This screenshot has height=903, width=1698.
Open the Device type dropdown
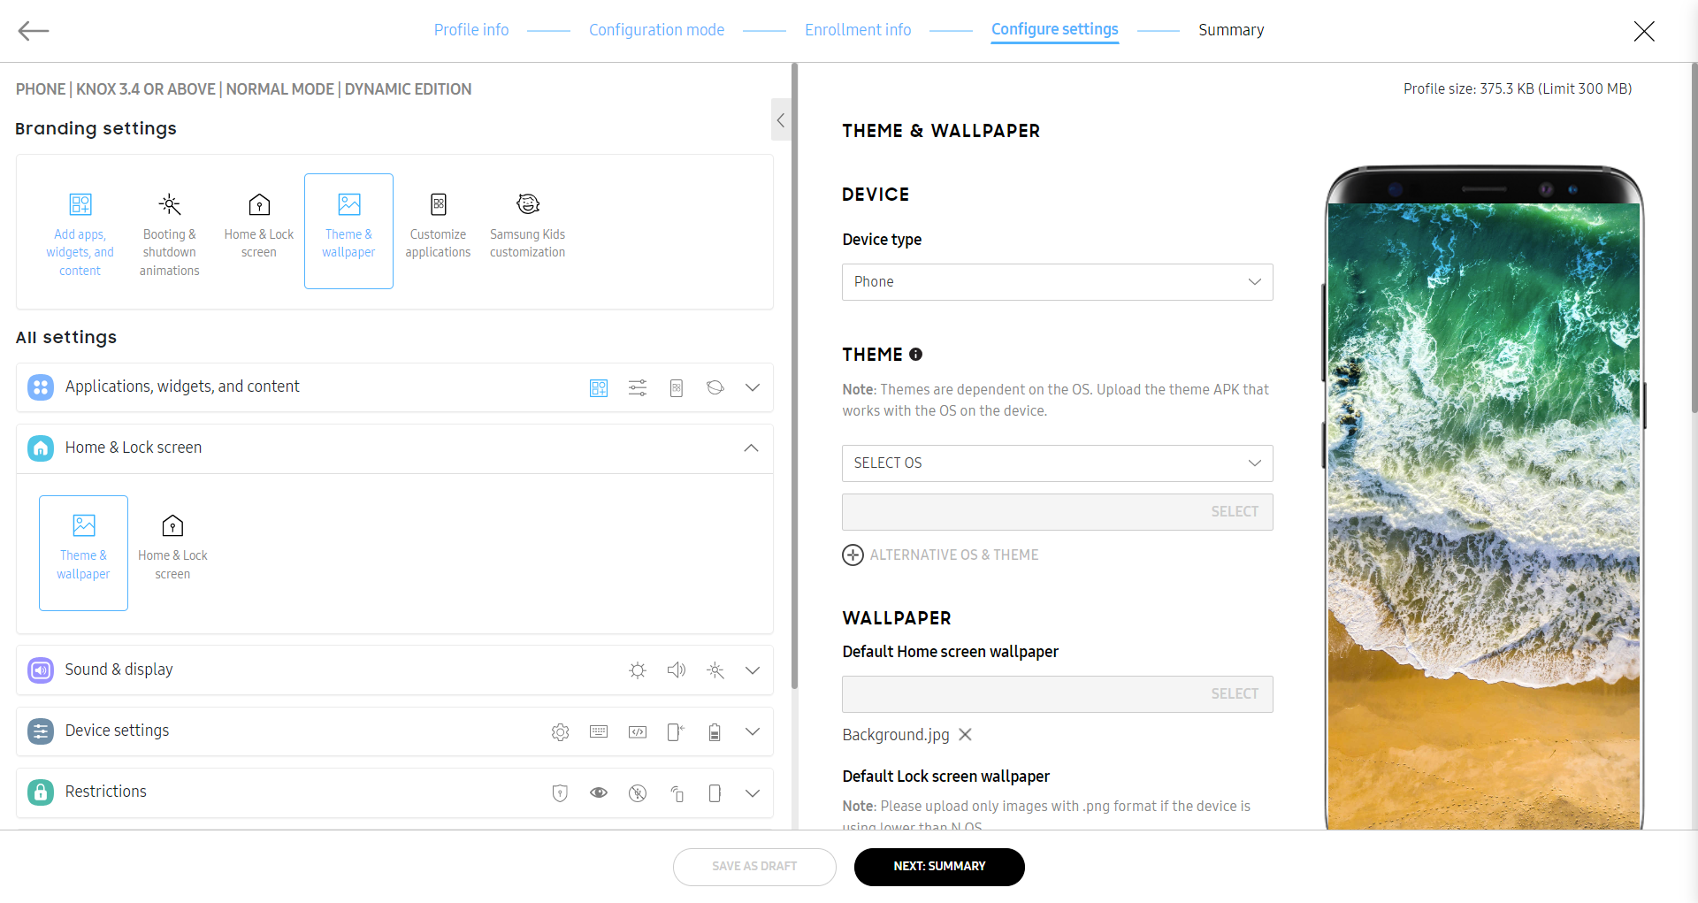point(1057,282)
